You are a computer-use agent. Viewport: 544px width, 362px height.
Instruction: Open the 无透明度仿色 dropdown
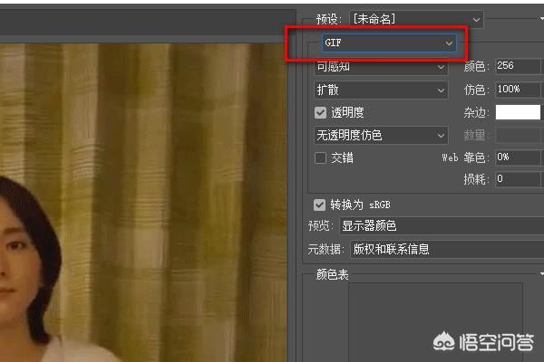[381, 135]
